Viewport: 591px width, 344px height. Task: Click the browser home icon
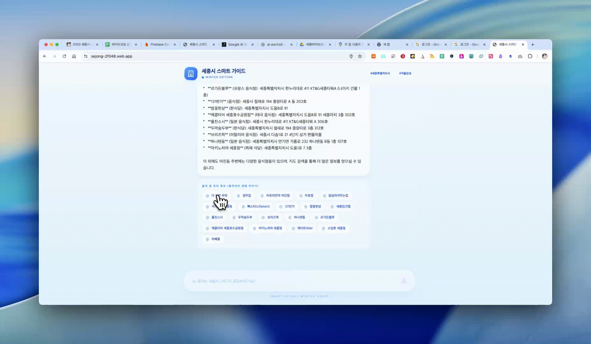(74, 56)
